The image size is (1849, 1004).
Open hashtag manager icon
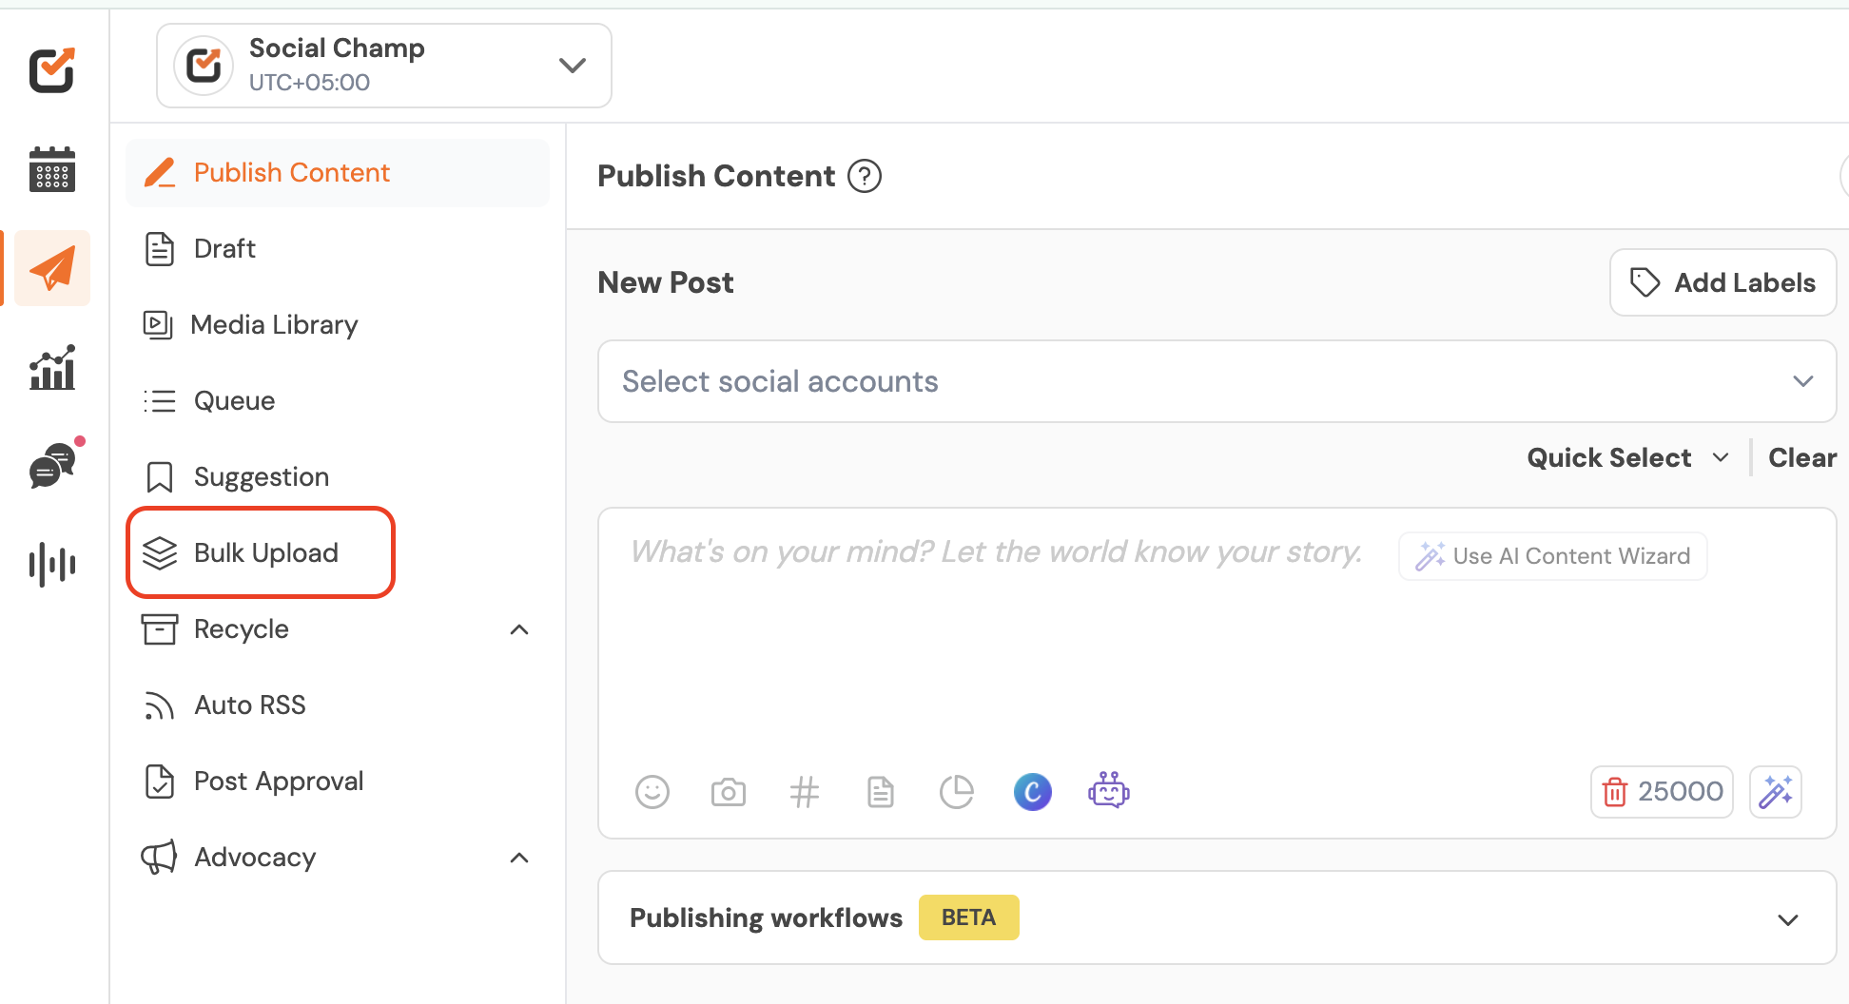pyautogui.click(x=805, y=792)
